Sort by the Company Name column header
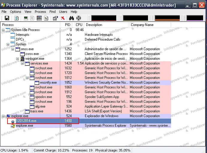 pos(150,25)
